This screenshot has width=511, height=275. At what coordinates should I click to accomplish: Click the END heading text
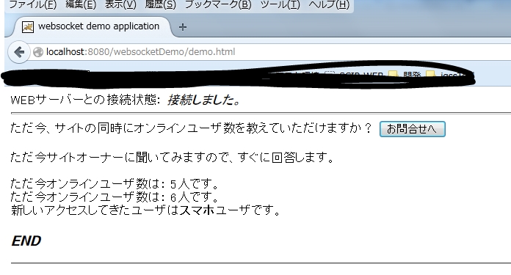click(x=26, y=241)
